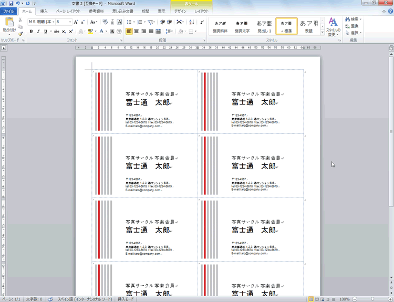Open the numbering list dropdown arrow

144,22
